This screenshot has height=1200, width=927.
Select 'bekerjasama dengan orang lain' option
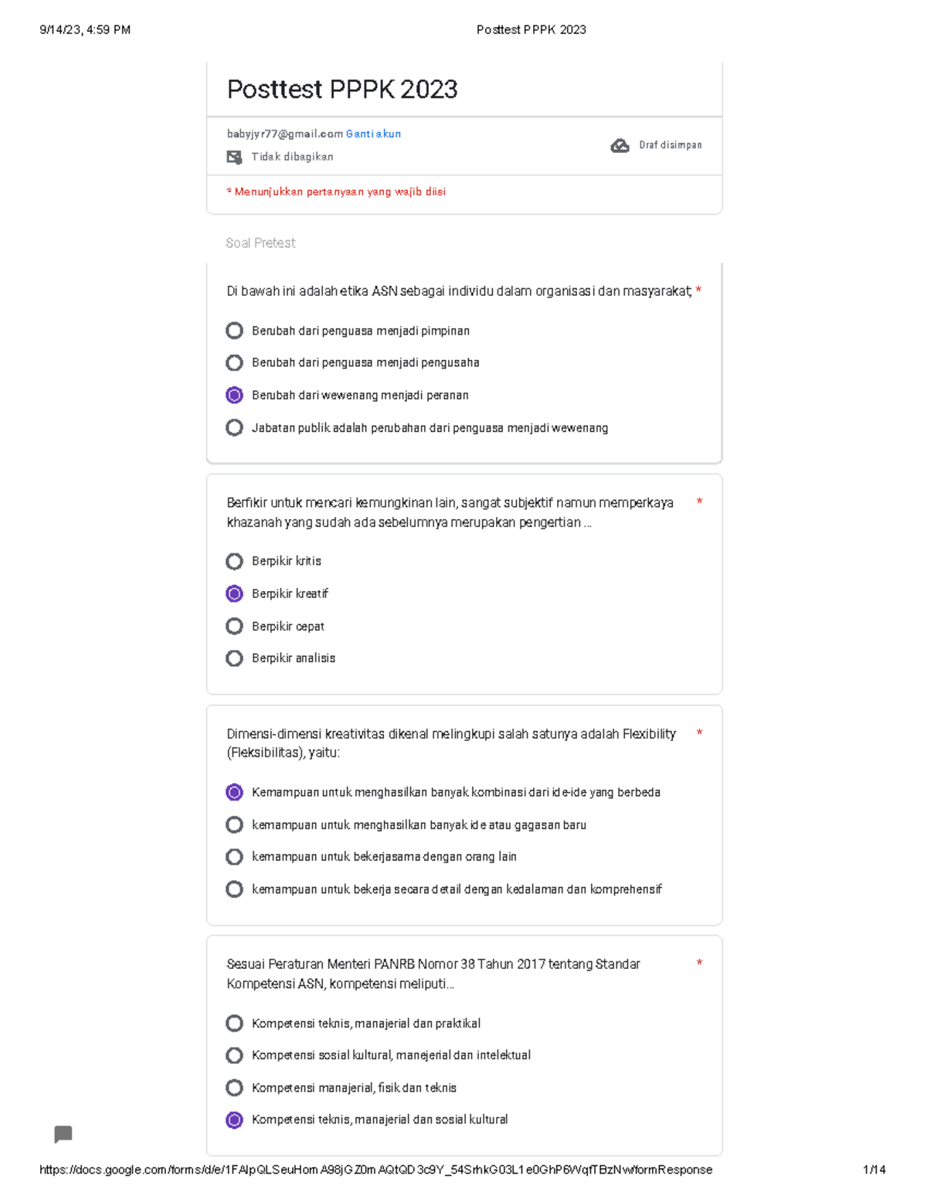[235, 857]
